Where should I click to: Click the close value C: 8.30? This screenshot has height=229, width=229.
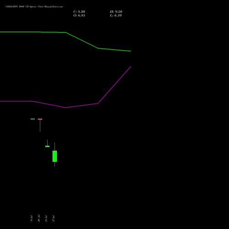[79, 12]
